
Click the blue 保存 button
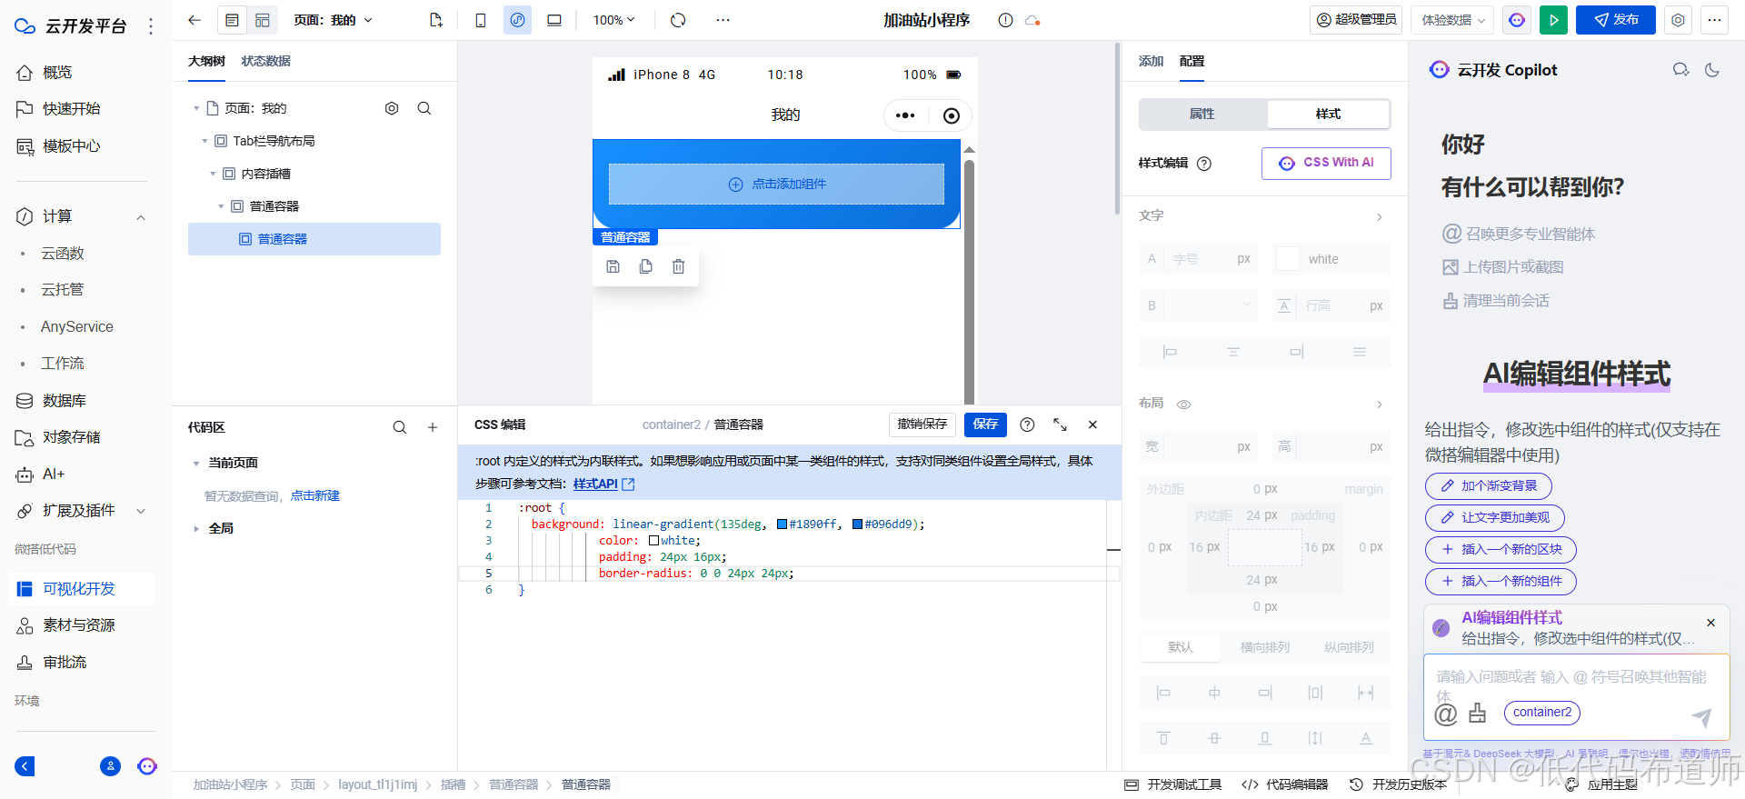[x=985, y=424]
